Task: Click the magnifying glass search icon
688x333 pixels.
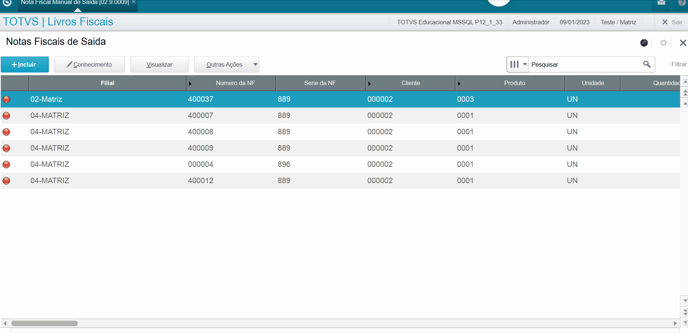Action: coord(647,64)
